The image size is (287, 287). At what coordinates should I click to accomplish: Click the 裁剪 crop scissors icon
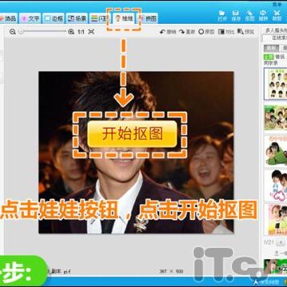[277, 16]
